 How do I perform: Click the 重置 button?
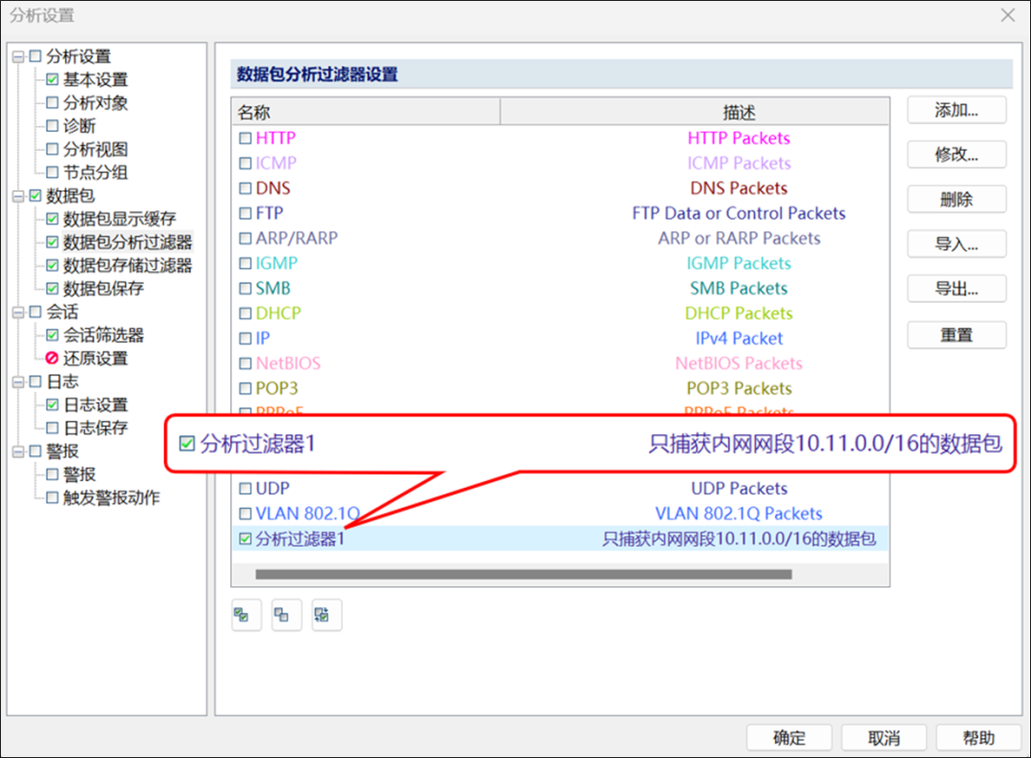tap(956, 335)
